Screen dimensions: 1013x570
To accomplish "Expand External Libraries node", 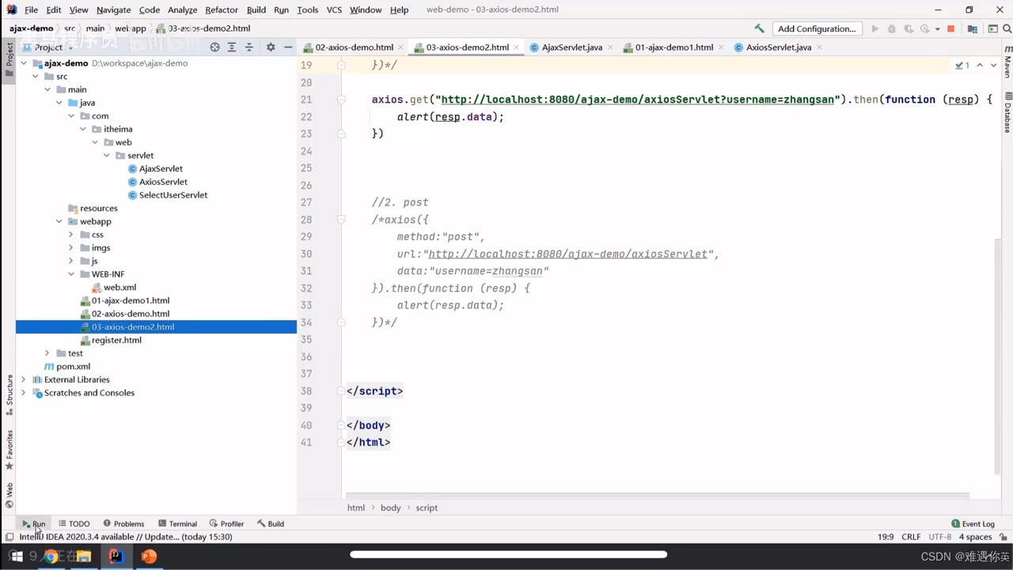I will (x=24, y=379).
